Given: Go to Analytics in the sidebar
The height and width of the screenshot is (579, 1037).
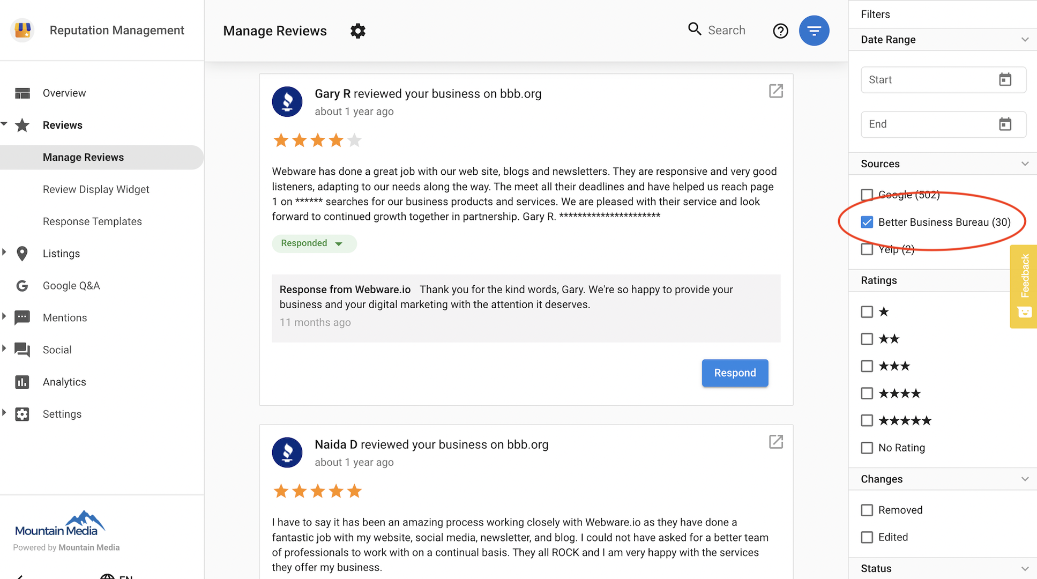Looking at the screenshot, I should (64, 382).
